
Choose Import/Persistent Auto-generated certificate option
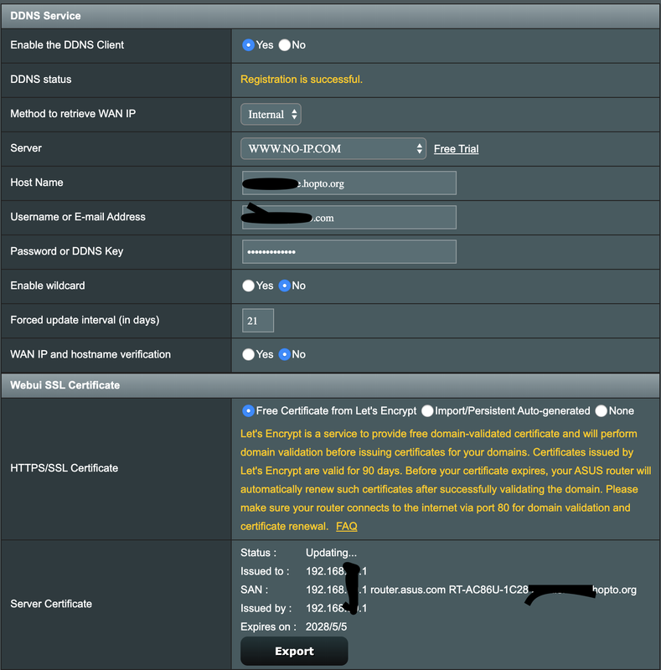click(427, 410)
